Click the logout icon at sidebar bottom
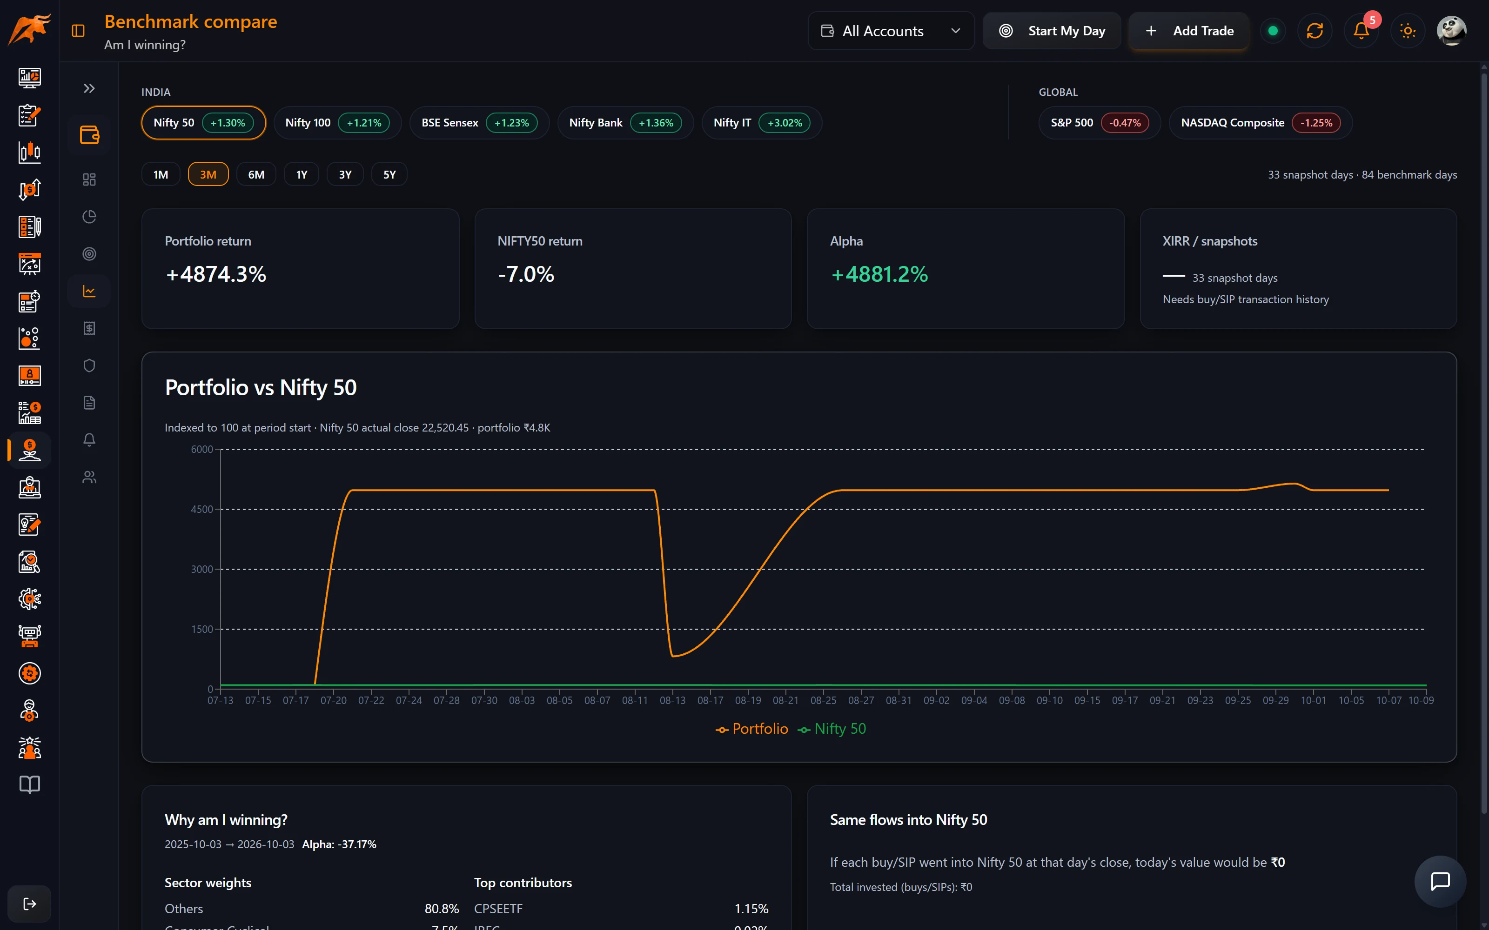 (29, 903)
